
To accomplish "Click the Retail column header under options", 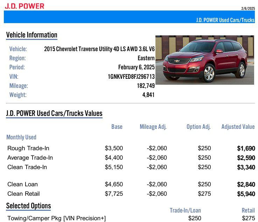I will point(248,210).
